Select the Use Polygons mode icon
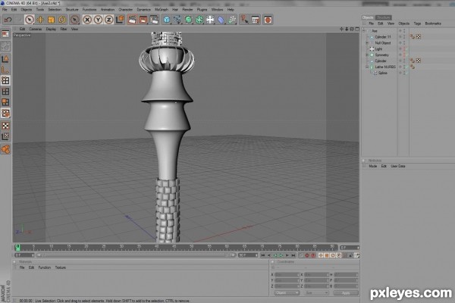 tap(5, 102)
